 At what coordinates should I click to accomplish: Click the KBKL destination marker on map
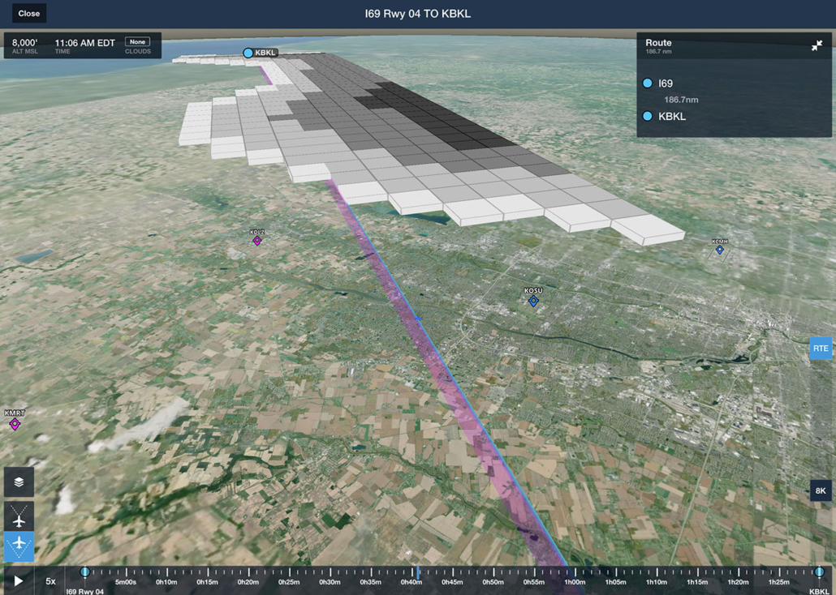click(x=248, y=53)
